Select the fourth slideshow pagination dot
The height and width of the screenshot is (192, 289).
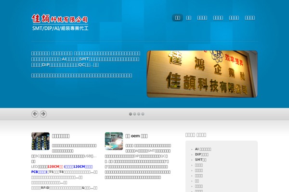click(x=143, y=114)
